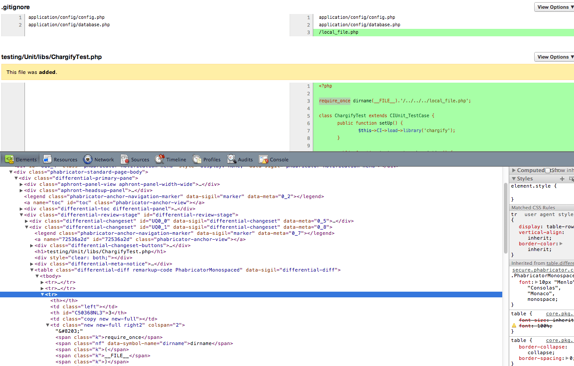Select the td class copy new new-full node
The width and height of the screenshot is (574, 366).
pos(104,319)
